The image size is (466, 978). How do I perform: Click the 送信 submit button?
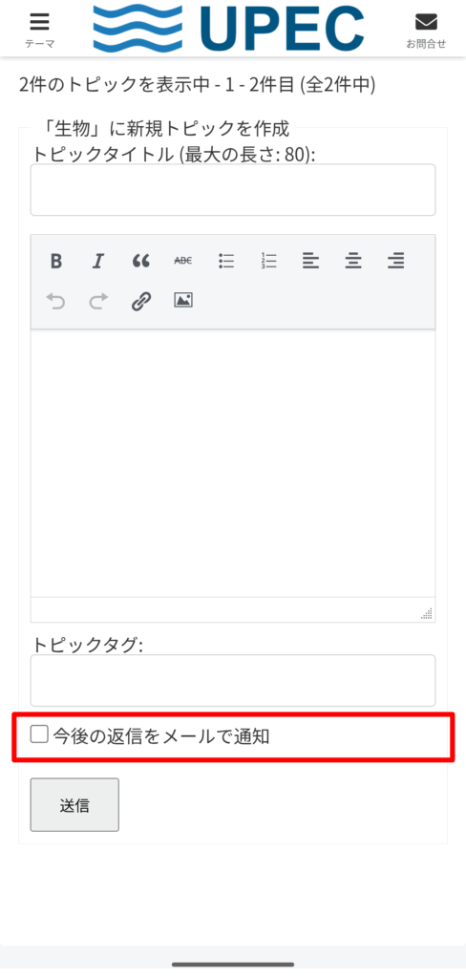pyautogui.click(x=74, y=804)
